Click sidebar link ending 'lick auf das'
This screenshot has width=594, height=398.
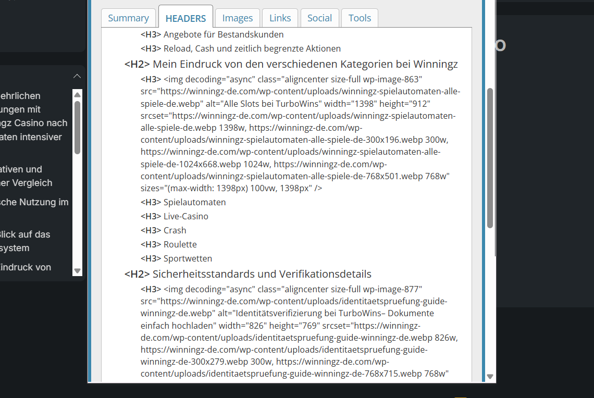[x=25, y=234]
